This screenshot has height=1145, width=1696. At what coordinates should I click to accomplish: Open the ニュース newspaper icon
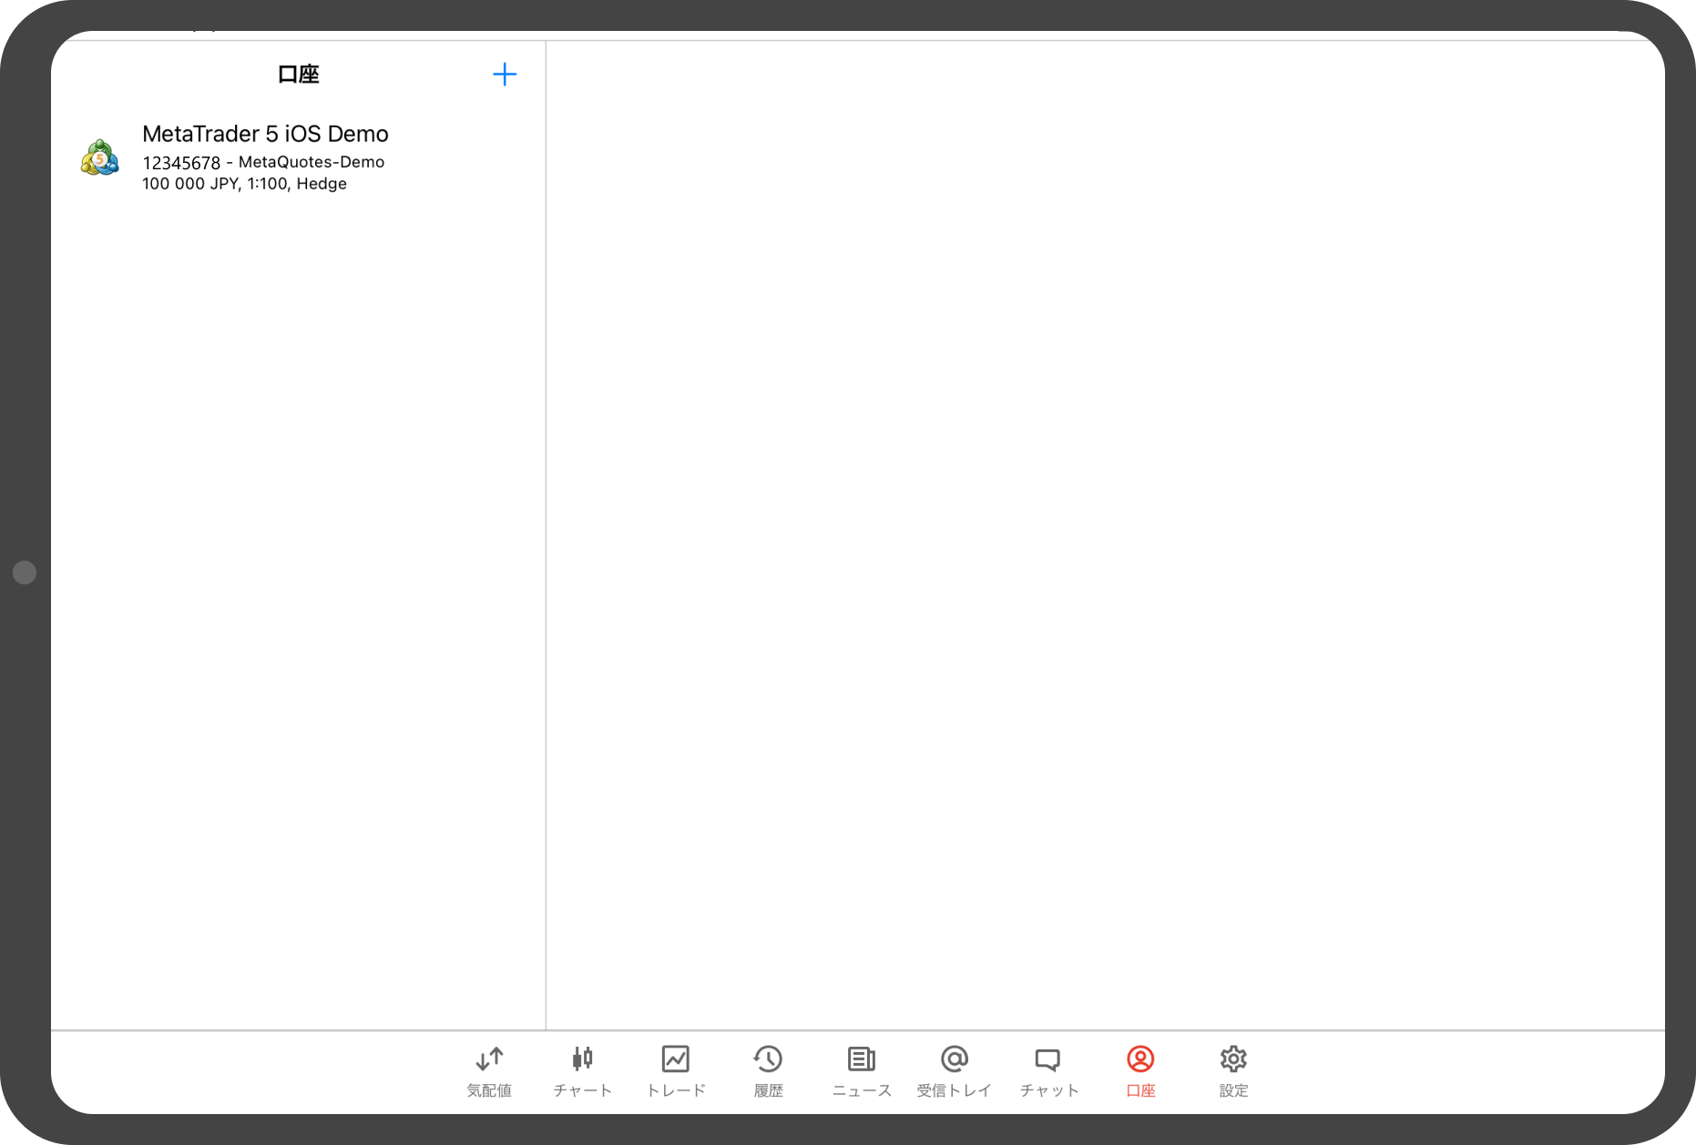861,1059
